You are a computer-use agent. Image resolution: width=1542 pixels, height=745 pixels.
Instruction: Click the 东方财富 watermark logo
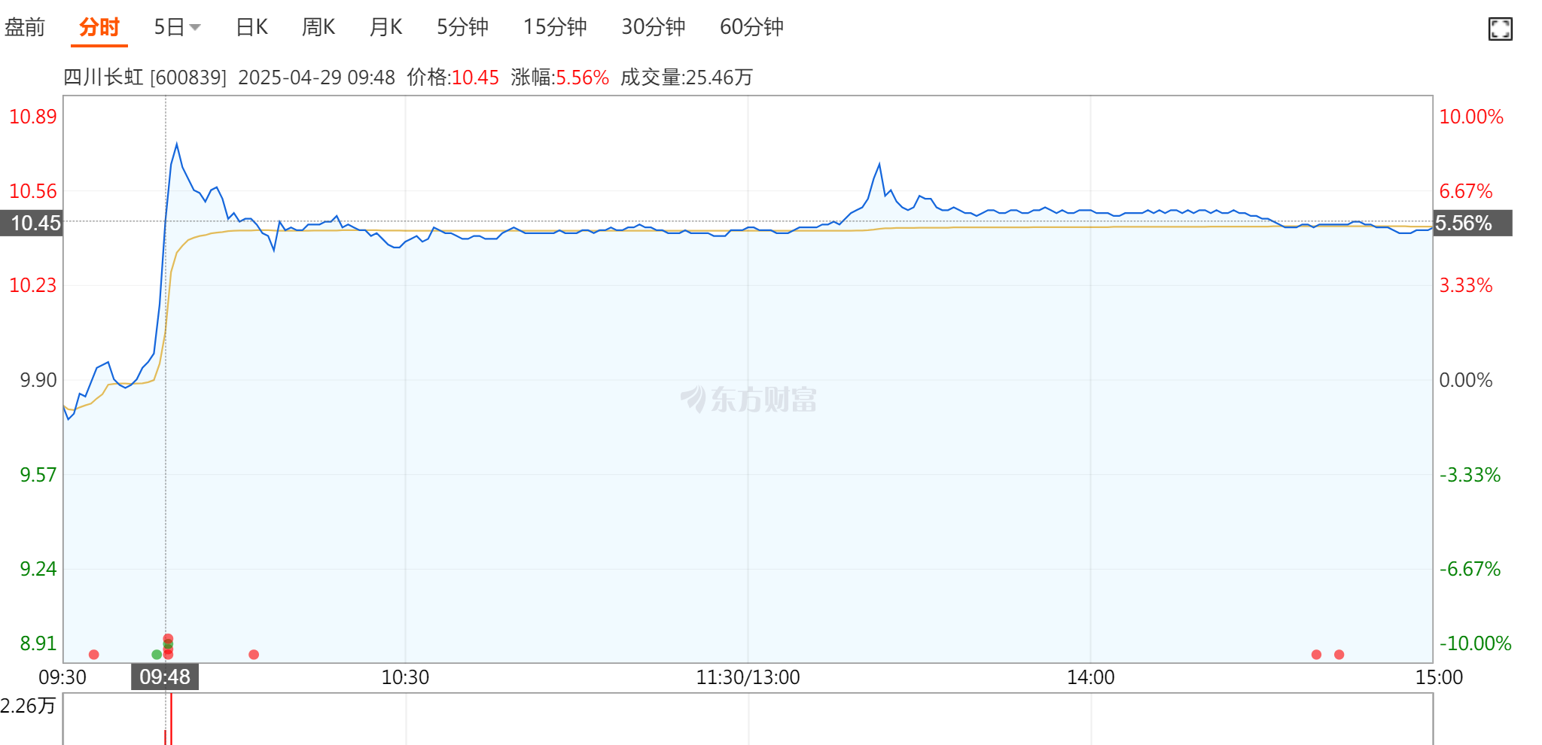point(748,399)
